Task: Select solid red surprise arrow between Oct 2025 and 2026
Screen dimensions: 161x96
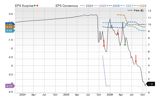Action: 104,43
